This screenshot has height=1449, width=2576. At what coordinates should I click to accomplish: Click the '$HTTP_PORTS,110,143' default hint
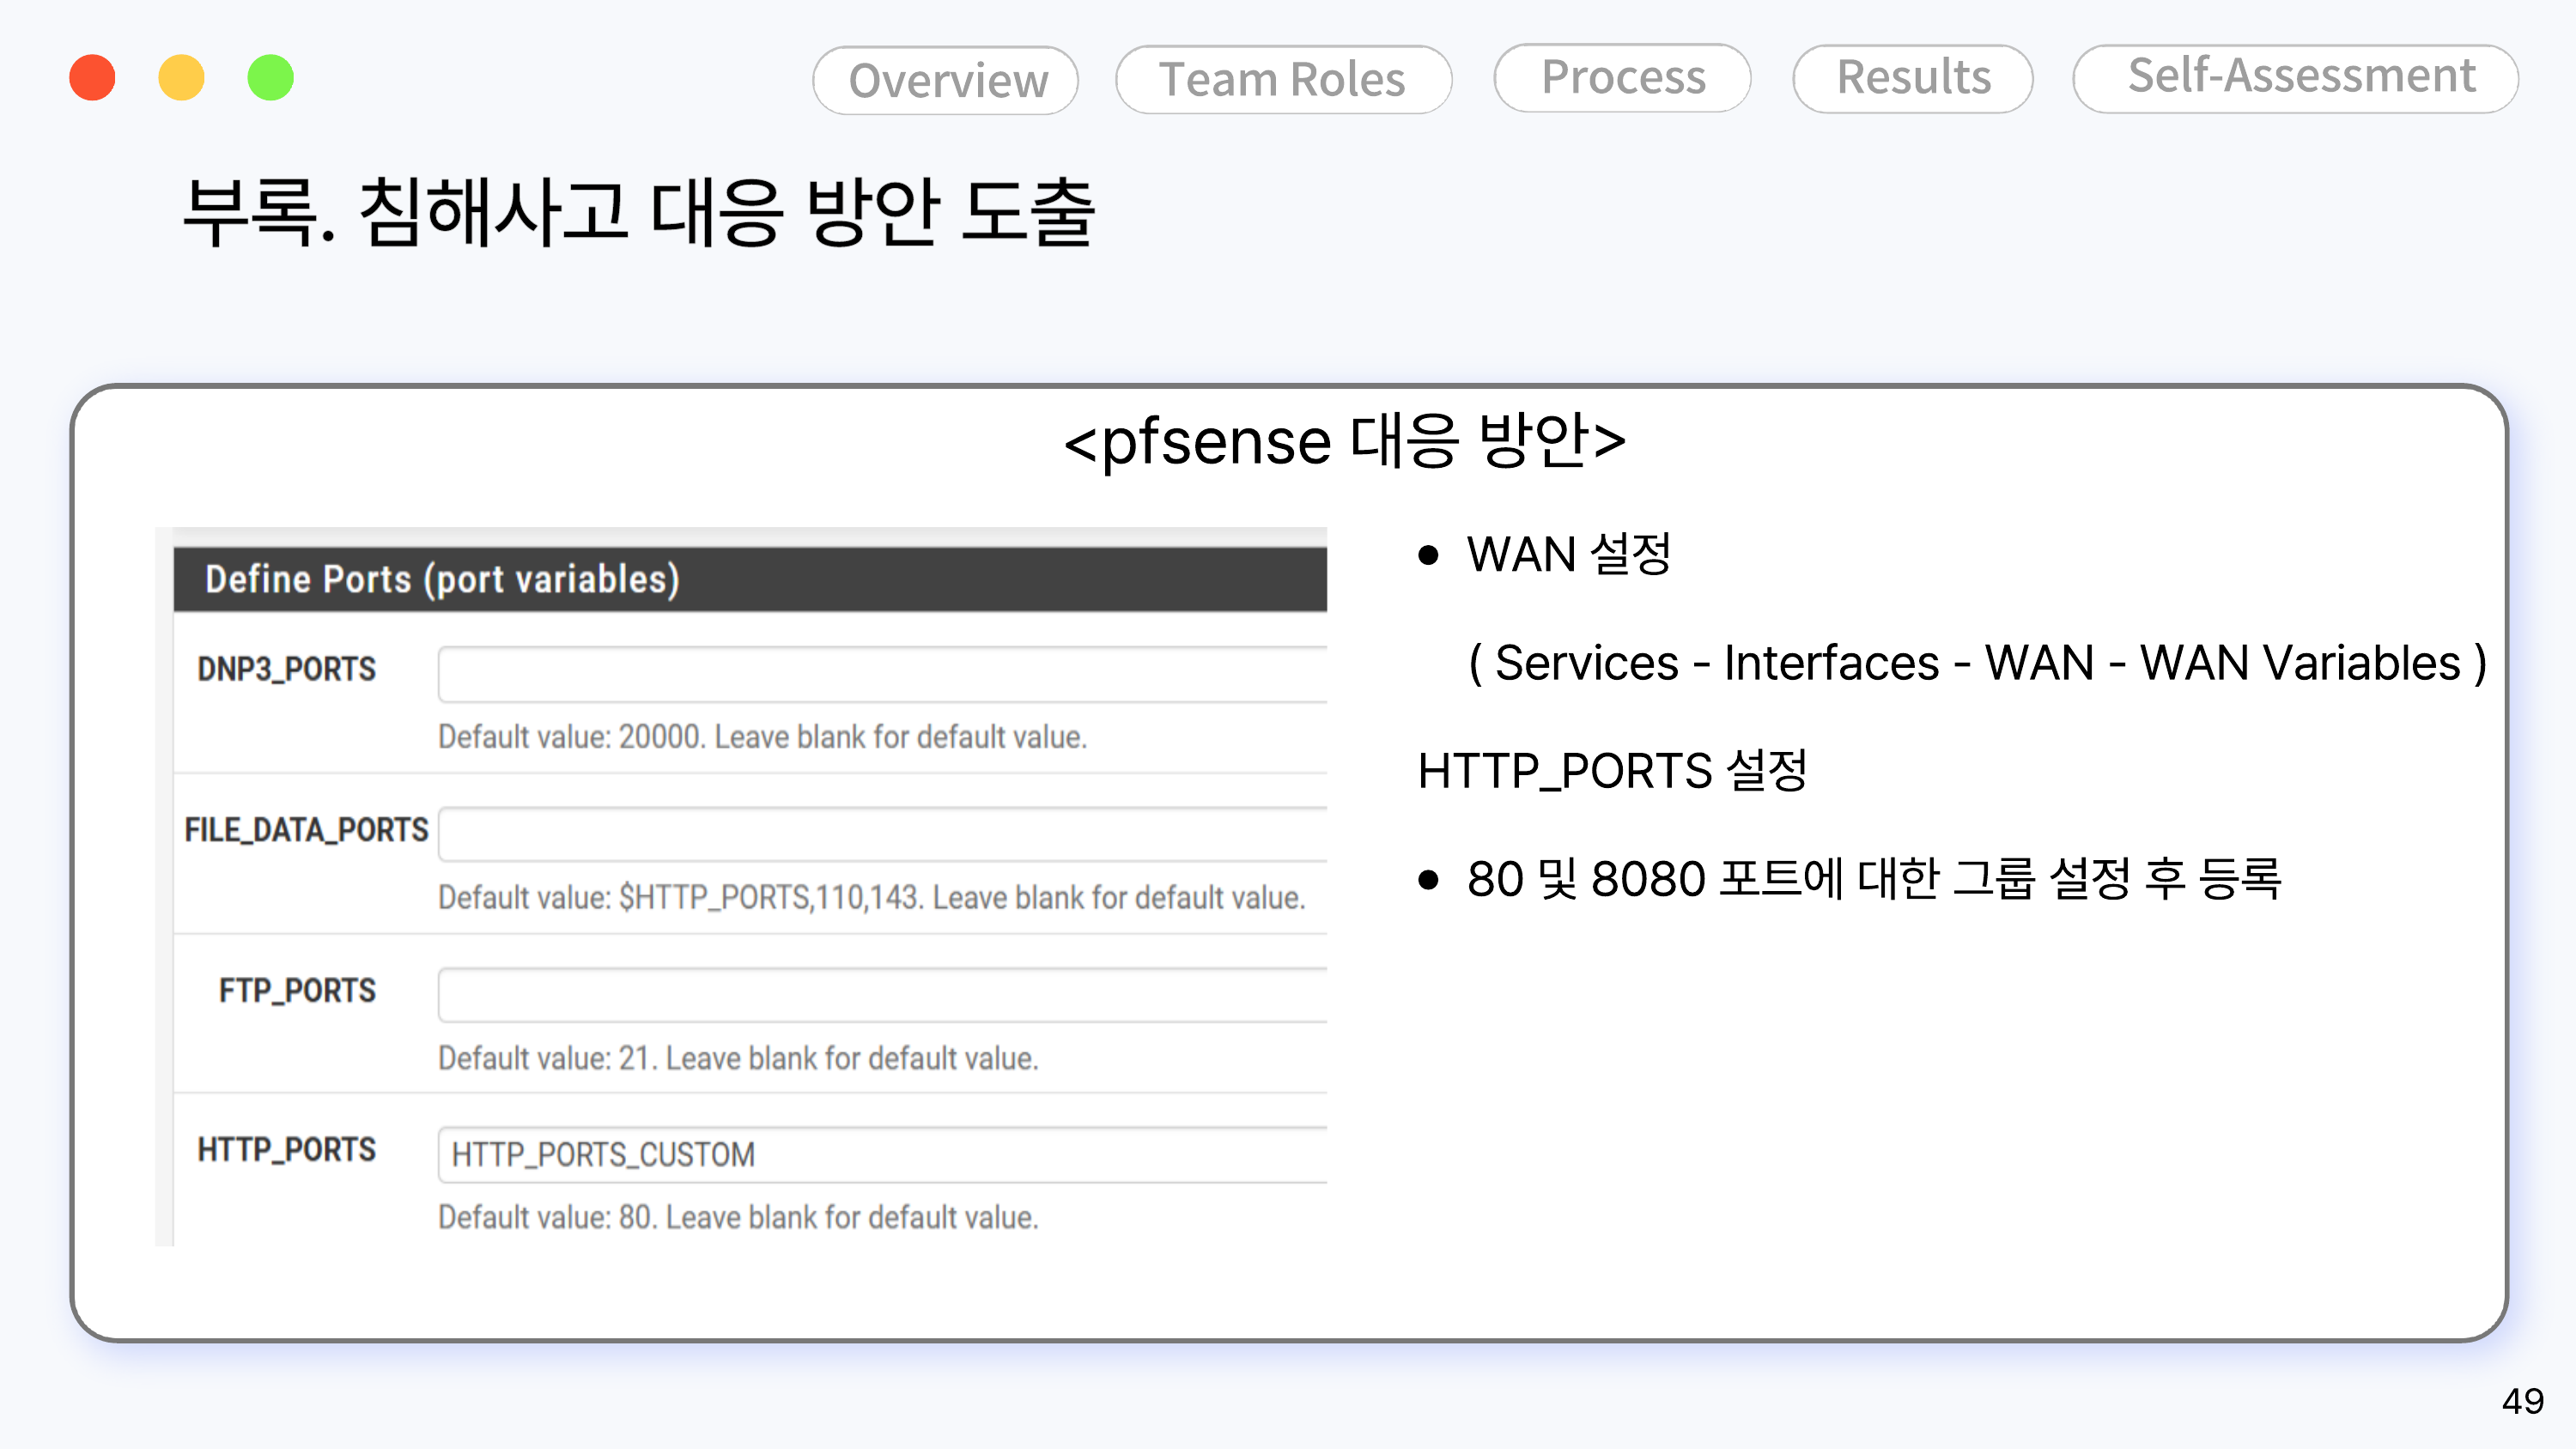(871, 898)
